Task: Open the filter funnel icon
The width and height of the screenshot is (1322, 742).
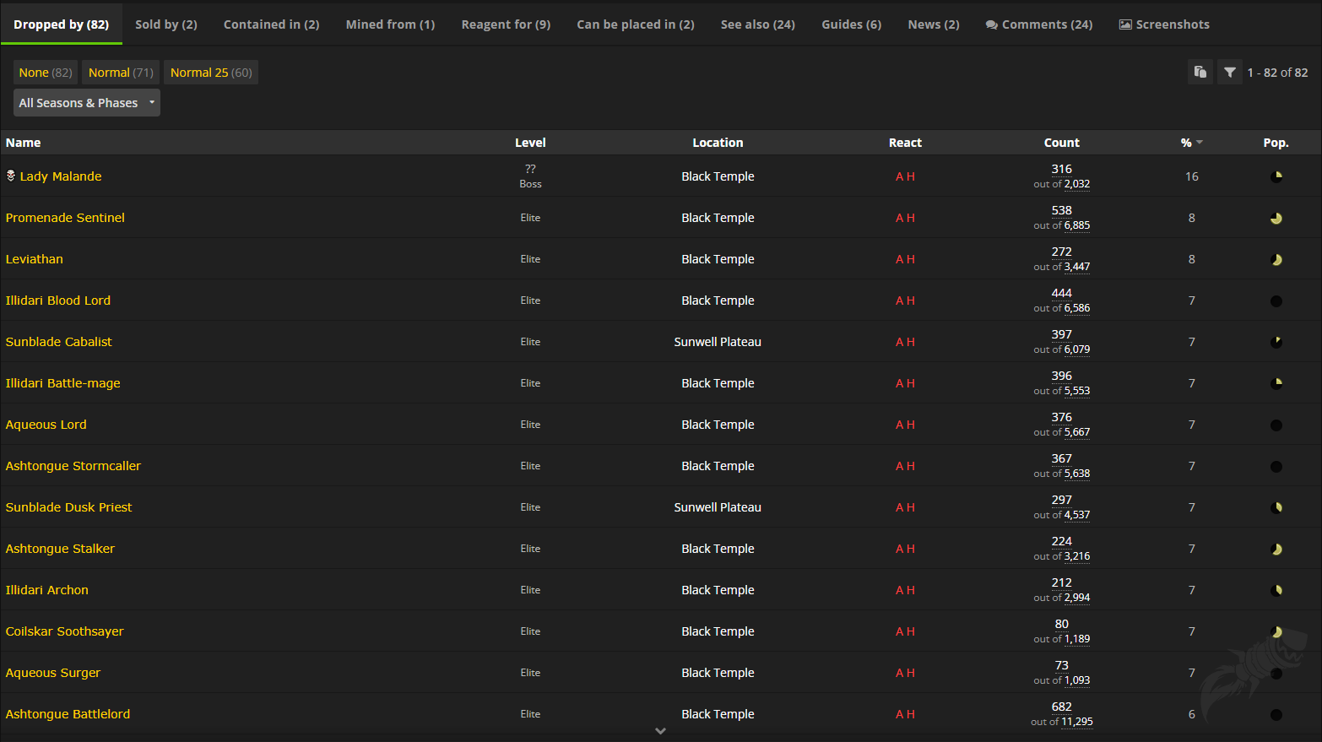Action: click(1230, 73)
